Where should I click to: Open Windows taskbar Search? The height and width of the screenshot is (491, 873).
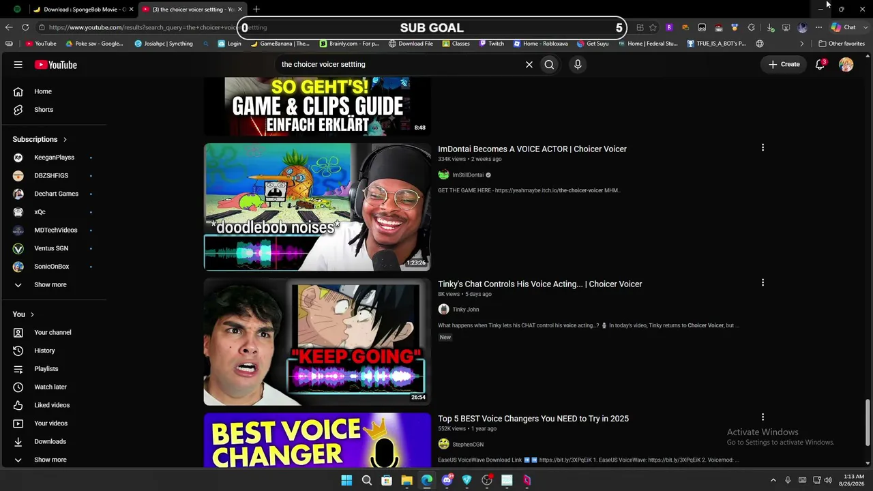[367, 480]
